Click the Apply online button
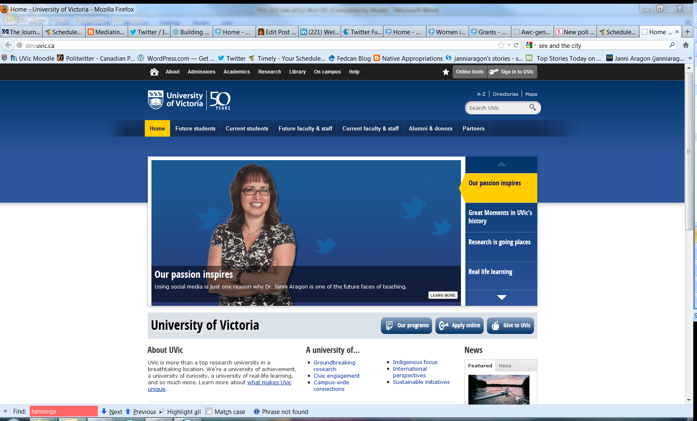This screenshot has height=421, width=697. (x=459, y=326)
